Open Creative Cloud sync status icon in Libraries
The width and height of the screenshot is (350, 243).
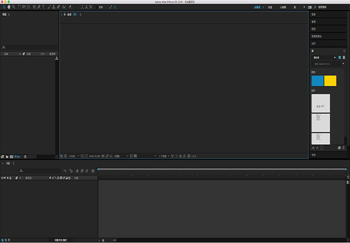click(339, 148)
